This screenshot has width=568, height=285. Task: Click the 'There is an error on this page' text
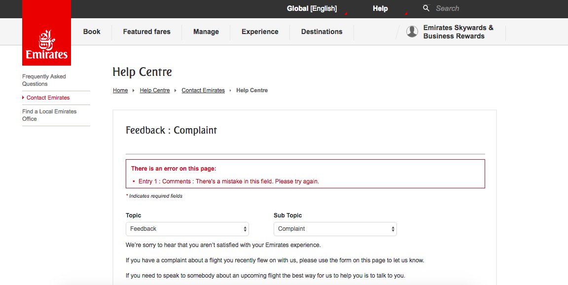(x=174, y=169)
